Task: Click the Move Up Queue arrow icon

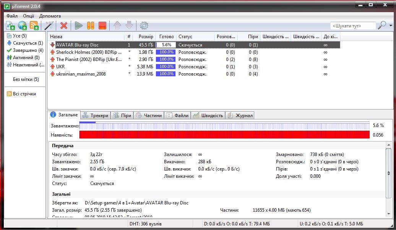Action: pyautogui.click(x=117, y=26)
